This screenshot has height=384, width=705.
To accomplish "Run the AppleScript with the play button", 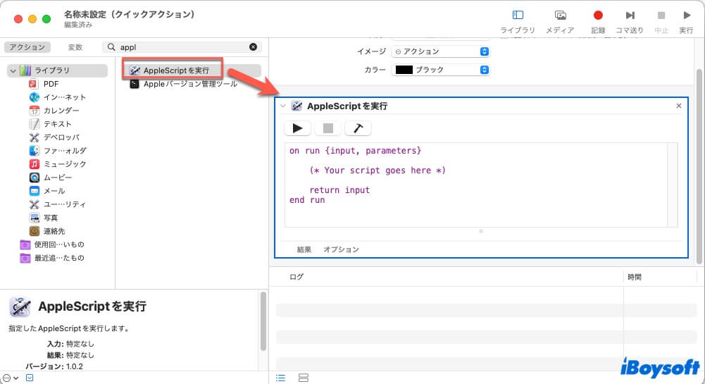I will pos(298,128).
